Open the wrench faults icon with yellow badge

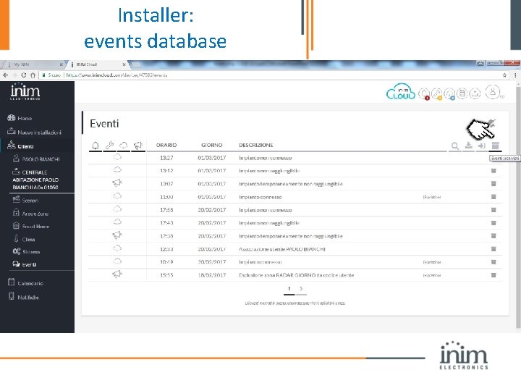(437, 93)
